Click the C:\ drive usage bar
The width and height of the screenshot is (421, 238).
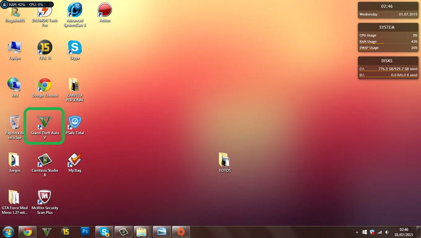tap(388, 69)
